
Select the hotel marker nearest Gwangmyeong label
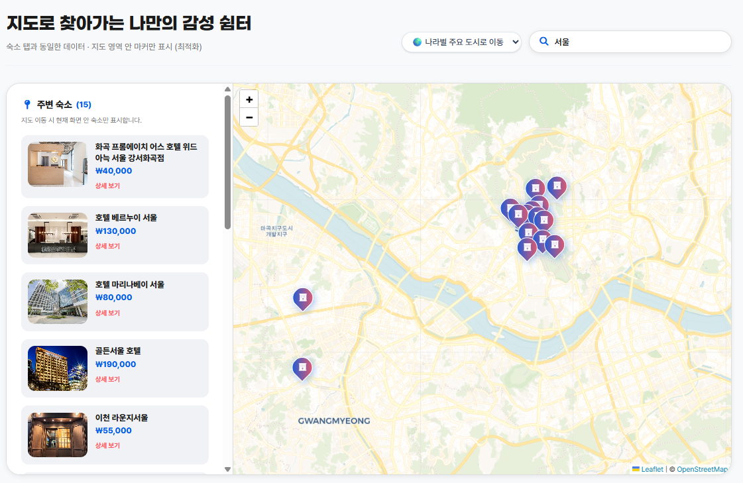point(302,369)
